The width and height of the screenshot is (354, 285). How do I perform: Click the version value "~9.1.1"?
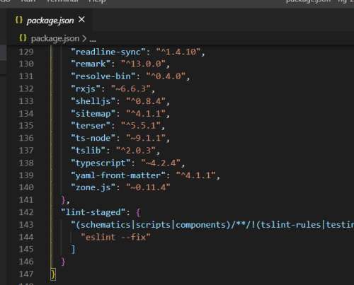(x=146, y=138)
